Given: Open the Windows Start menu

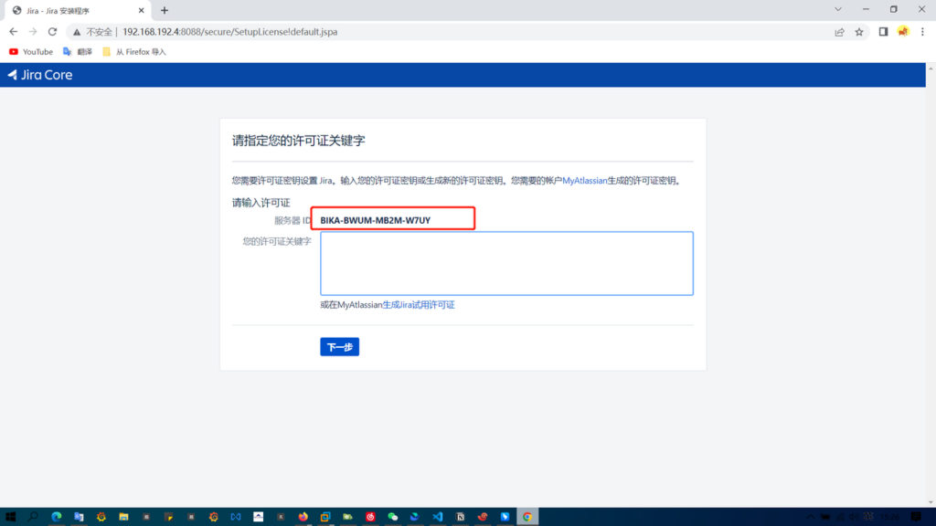Looking at the screenshot, I should (11, 517).
